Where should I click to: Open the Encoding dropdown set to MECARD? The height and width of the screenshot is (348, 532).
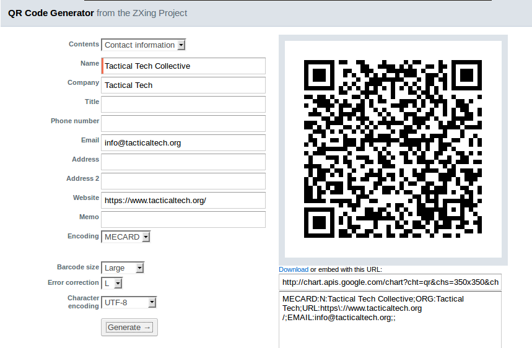click(x=126, y=237)
